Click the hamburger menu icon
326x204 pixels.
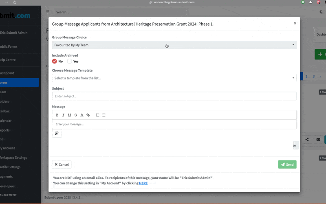(48, 12)
